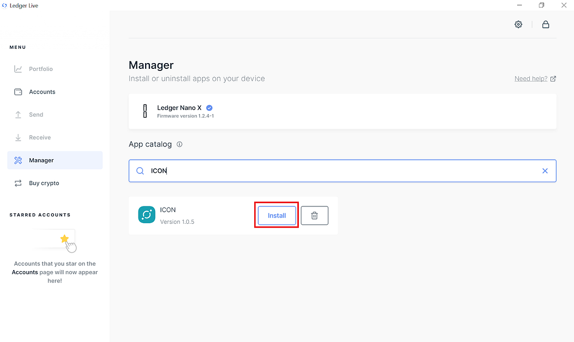Click the Version 1.0.5 label

(177, 222)
